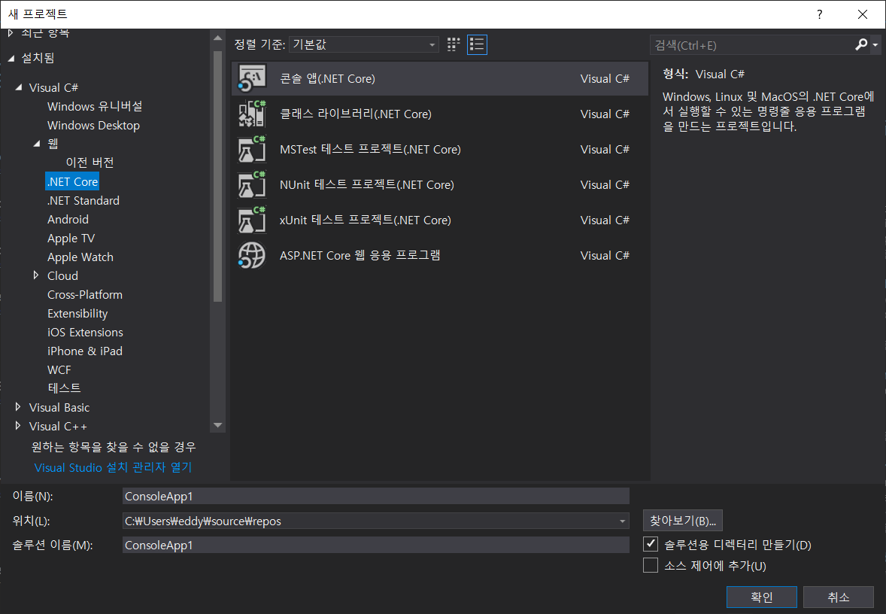The width and height of the screenshot is (886, 614).
Task: Click the 콘솔 앱(.NET Core) template icon
Action: tap(251, 78)
